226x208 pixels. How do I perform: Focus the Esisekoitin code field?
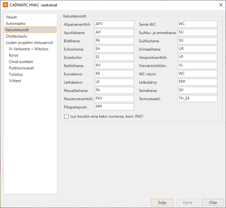click(114, 57)
